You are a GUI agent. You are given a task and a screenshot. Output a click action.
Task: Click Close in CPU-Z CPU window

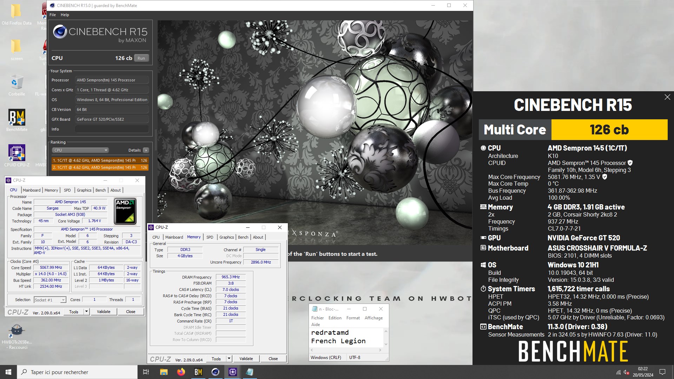coord(131,312)
